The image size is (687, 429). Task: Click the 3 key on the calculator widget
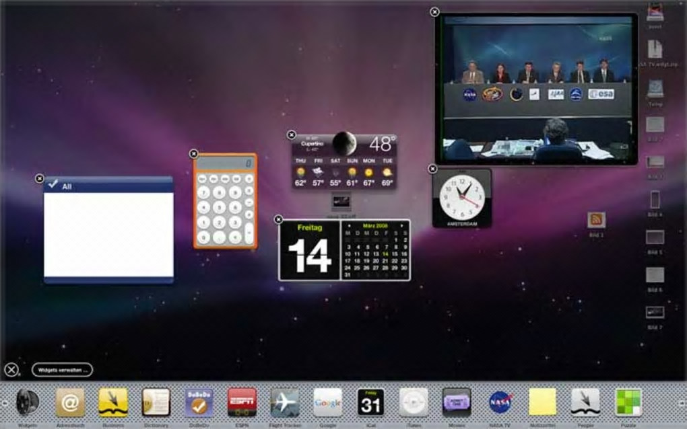coord(235,222)
